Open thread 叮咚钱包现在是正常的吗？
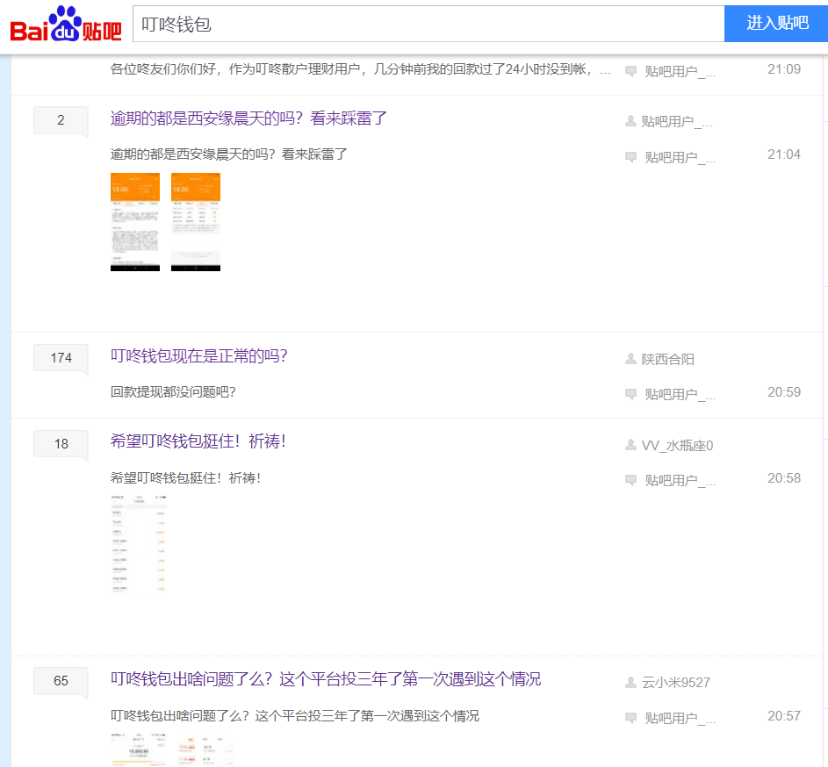828x767 pixels. tap(199, 355)
